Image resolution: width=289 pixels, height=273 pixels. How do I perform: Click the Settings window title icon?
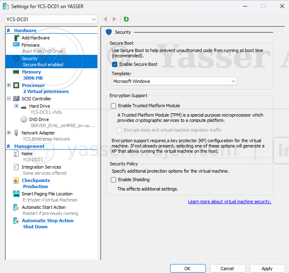point(6,6)
